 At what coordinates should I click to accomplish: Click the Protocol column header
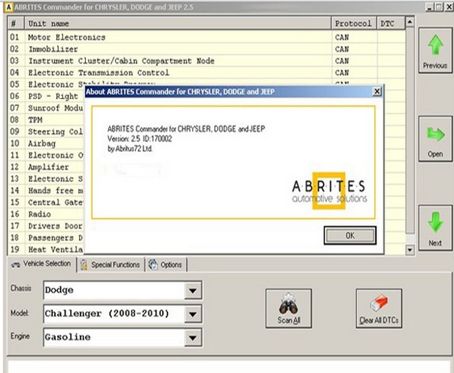(354, 23)
